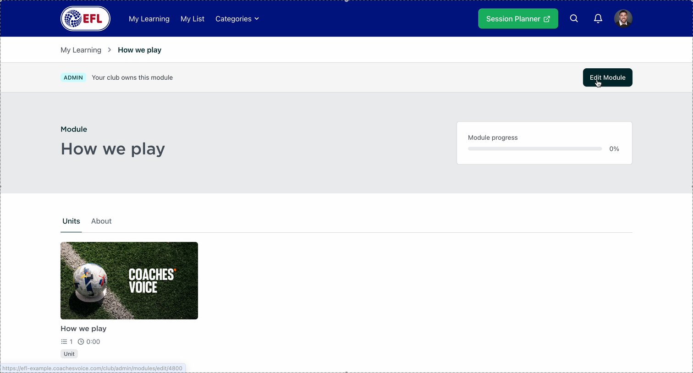Click the 'Module progress' label
The width and height of the screenshot is (693, 373).
click(x=493, y=137)
